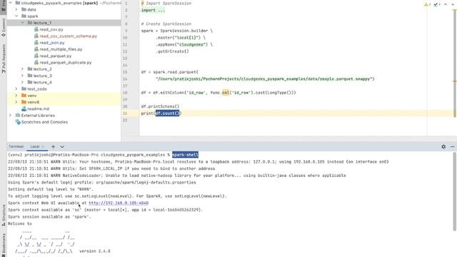The height and width of the screenshot is (257, 457).
Task: Expand the External Libraries node
Action: (10, 116)
